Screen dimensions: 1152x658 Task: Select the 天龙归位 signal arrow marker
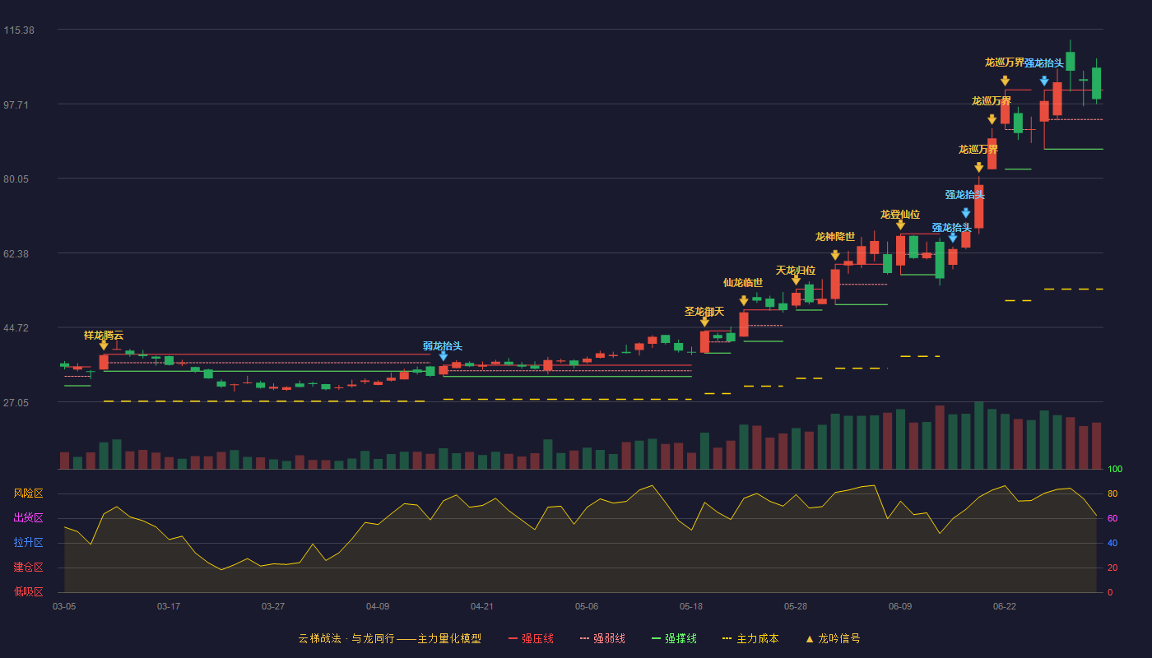point(796,280)
